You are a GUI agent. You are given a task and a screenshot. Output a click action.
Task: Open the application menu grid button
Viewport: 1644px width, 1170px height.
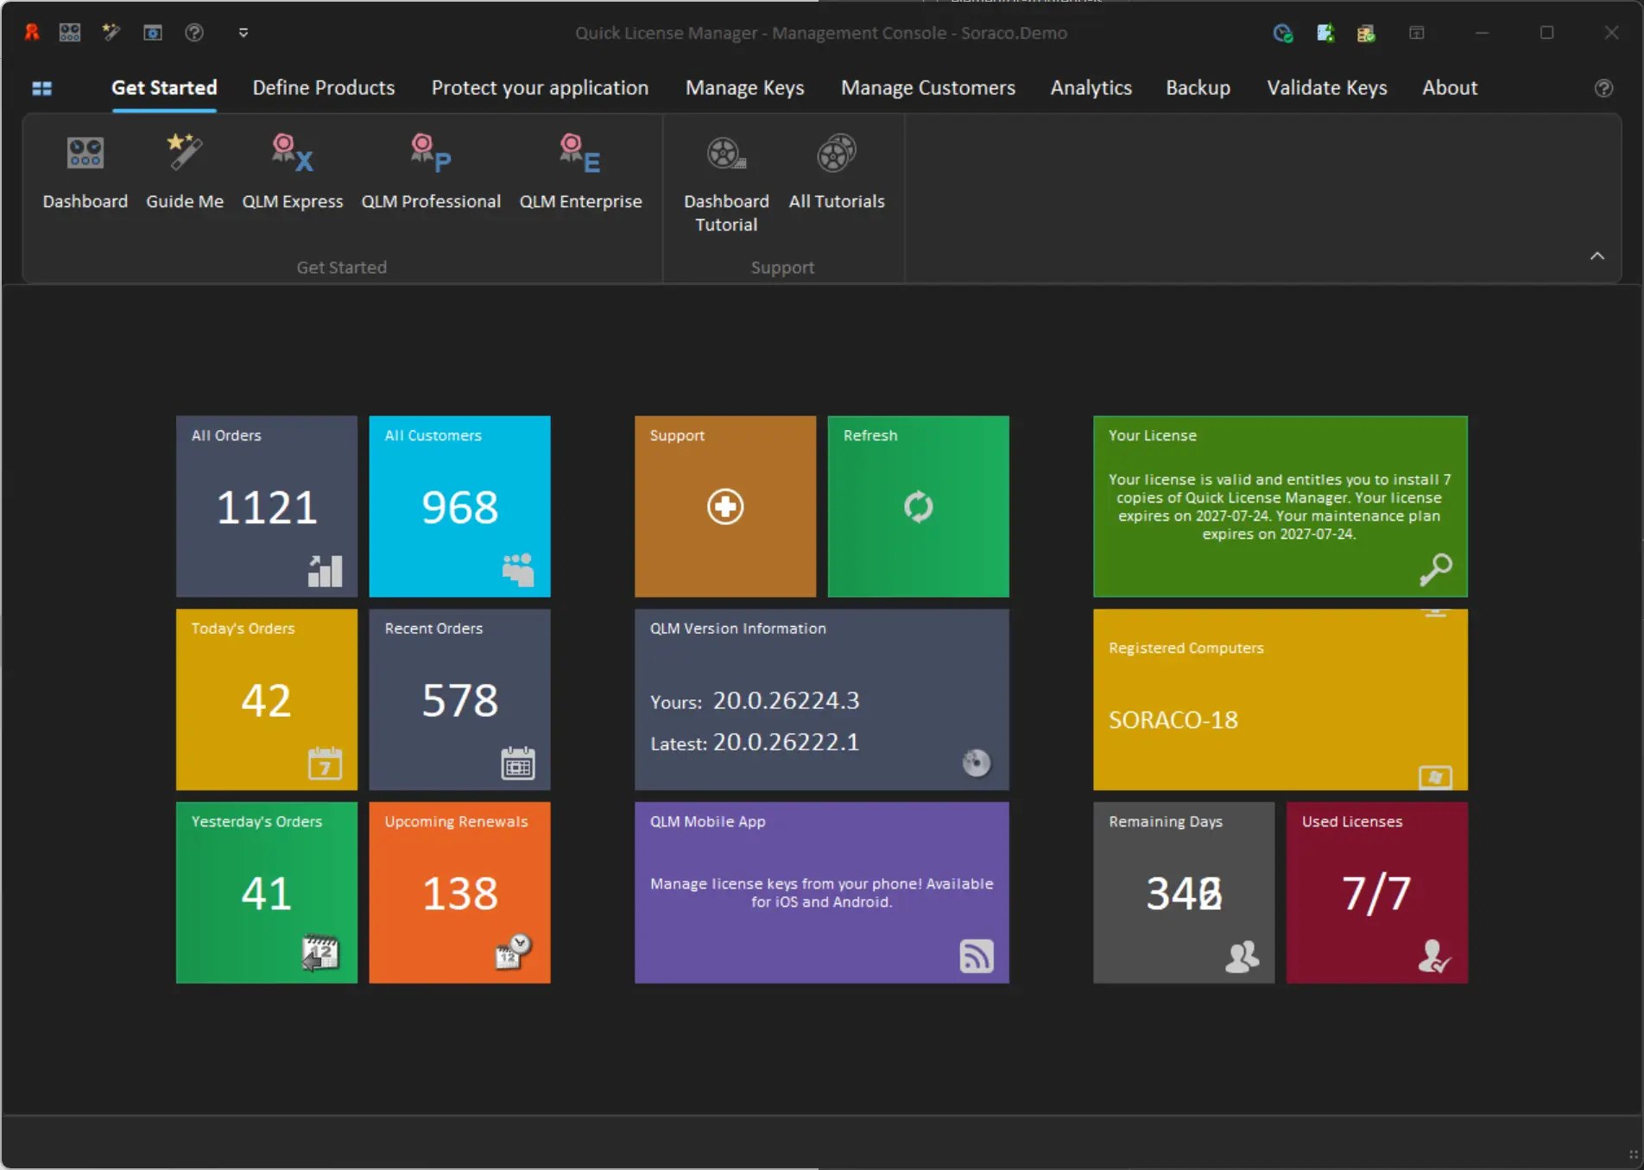[x=41, y=88]
